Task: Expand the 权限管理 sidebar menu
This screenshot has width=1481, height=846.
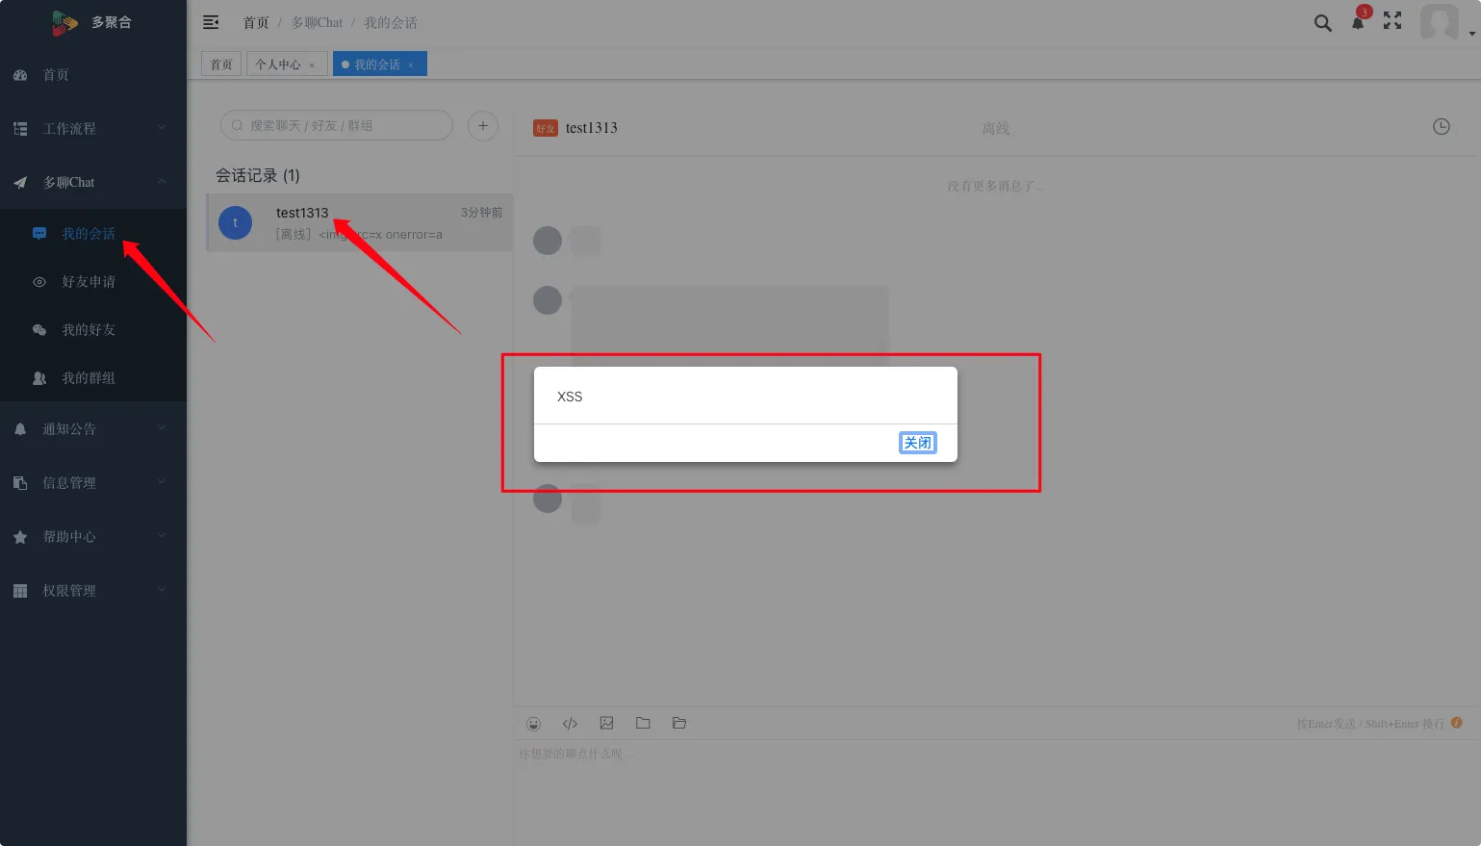Action: click(x=92, y=590)
